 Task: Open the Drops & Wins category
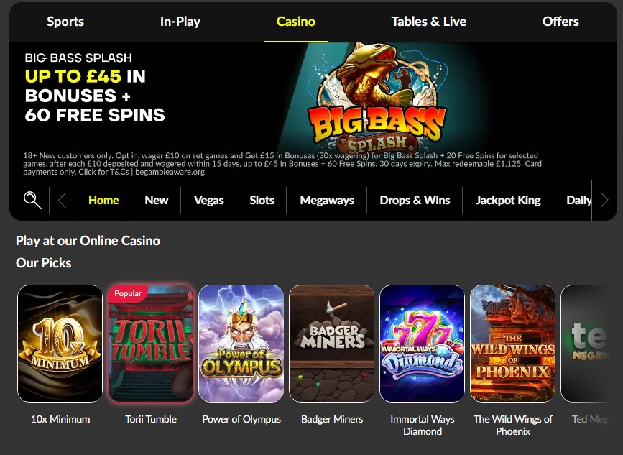point(415,201)
